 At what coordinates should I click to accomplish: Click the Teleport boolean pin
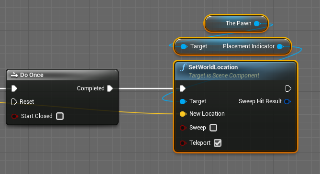coord(183,143)
